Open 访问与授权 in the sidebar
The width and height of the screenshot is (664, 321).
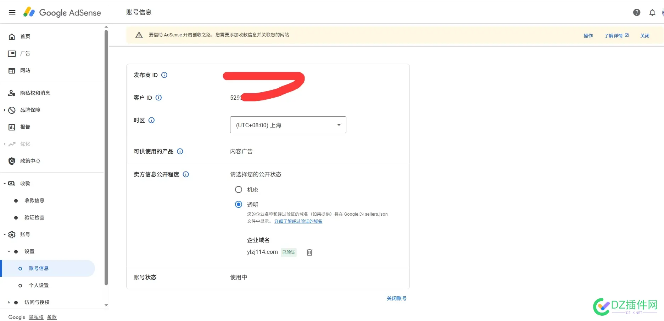(37, 302)
